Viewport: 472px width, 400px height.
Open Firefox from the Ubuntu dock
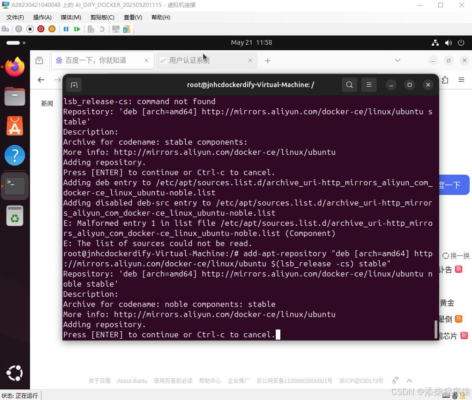15,67
